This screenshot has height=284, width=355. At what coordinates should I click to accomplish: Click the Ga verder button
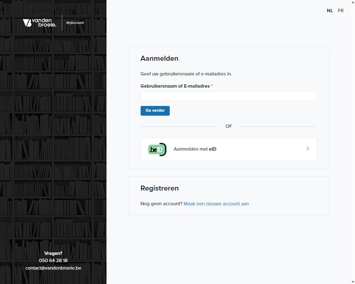(155, 111)
